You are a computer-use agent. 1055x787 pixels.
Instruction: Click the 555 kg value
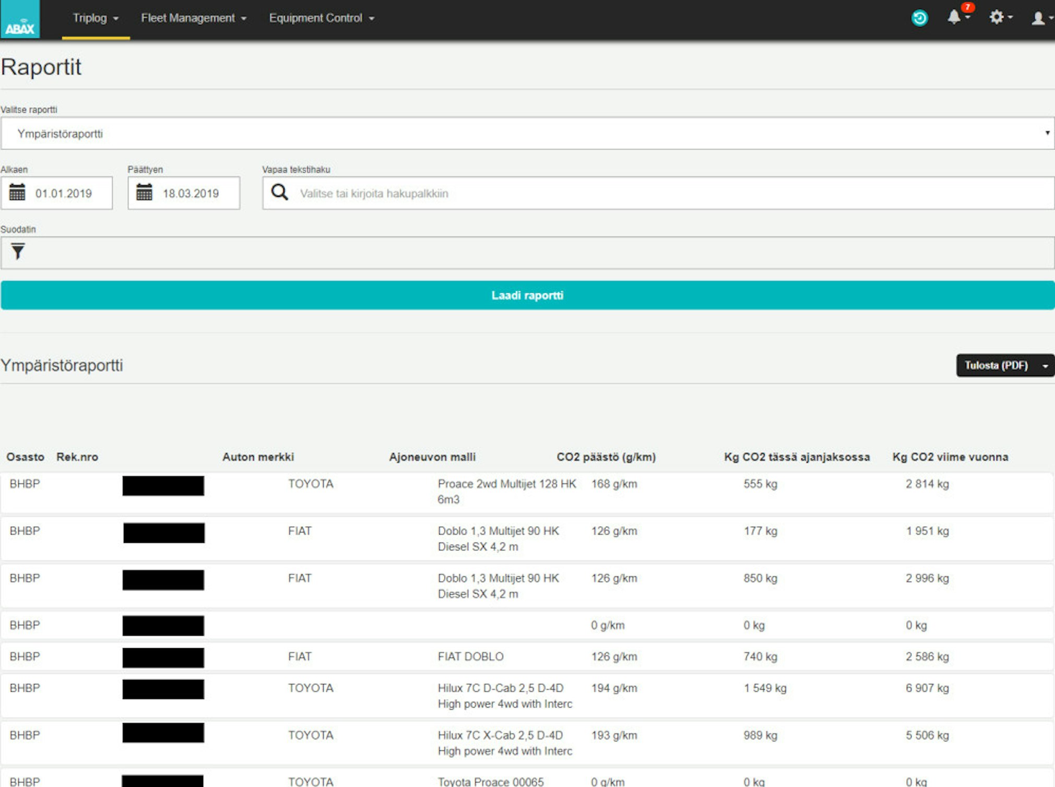pos(760,484)
